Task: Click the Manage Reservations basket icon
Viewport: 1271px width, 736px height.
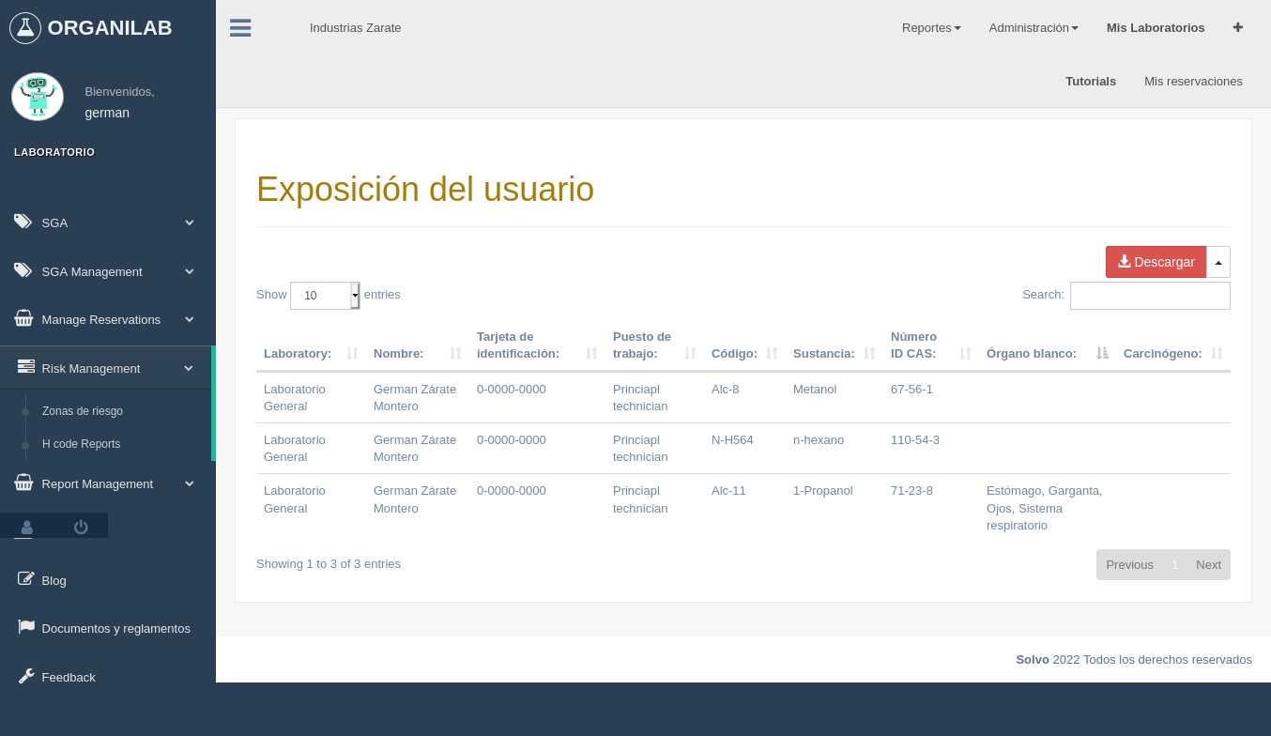Action: click(x=23, y=319)
